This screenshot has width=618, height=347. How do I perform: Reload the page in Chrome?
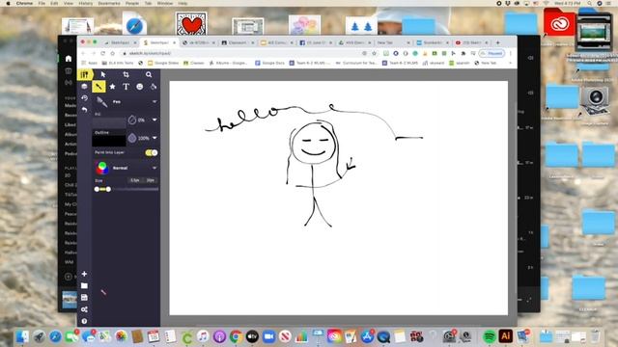(x=103, y=53)
